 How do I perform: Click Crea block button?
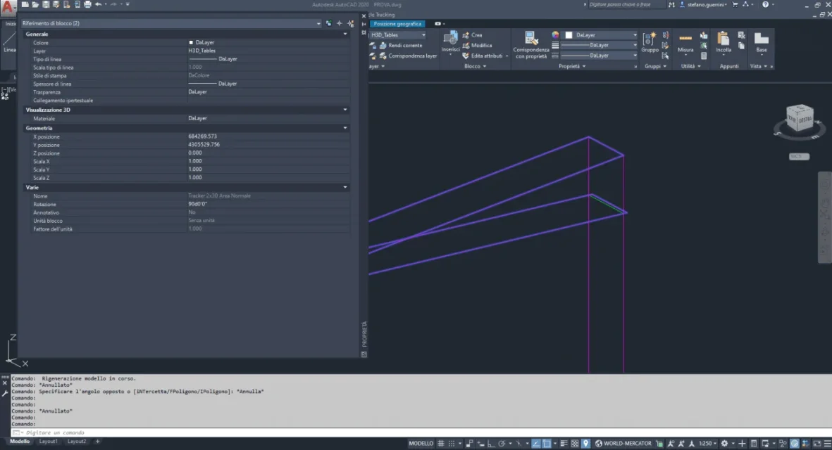(x=472, y=35)
